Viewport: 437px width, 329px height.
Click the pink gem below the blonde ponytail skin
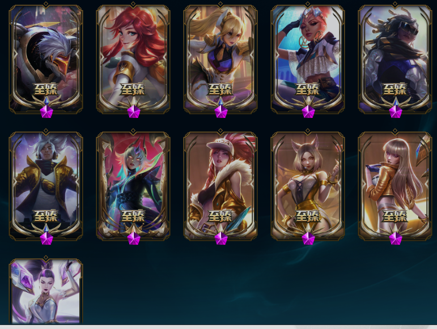pos(221,112)
